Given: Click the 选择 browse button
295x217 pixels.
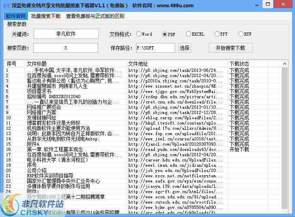Looking at the screenshot, I should point(184,48).
